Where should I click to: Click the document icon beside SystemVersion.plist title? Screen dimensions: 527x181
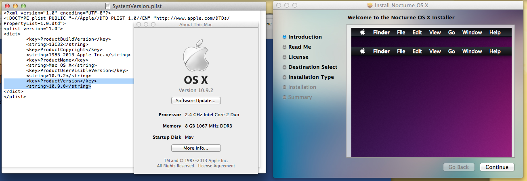pos(107,6)
